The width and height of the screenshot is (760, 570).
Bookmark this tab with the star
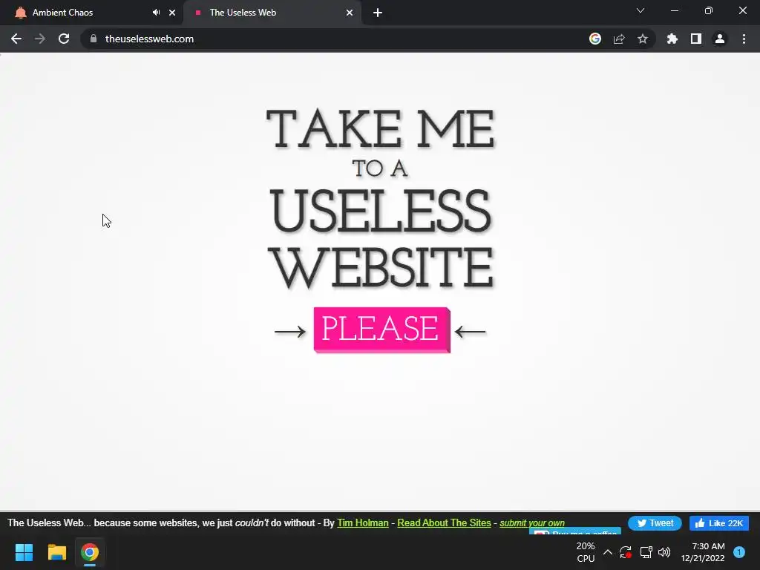pos(643,39)
